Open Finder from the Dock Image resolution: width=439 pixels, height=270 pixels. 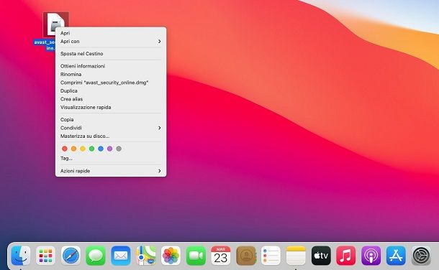[x=21, y=256]
